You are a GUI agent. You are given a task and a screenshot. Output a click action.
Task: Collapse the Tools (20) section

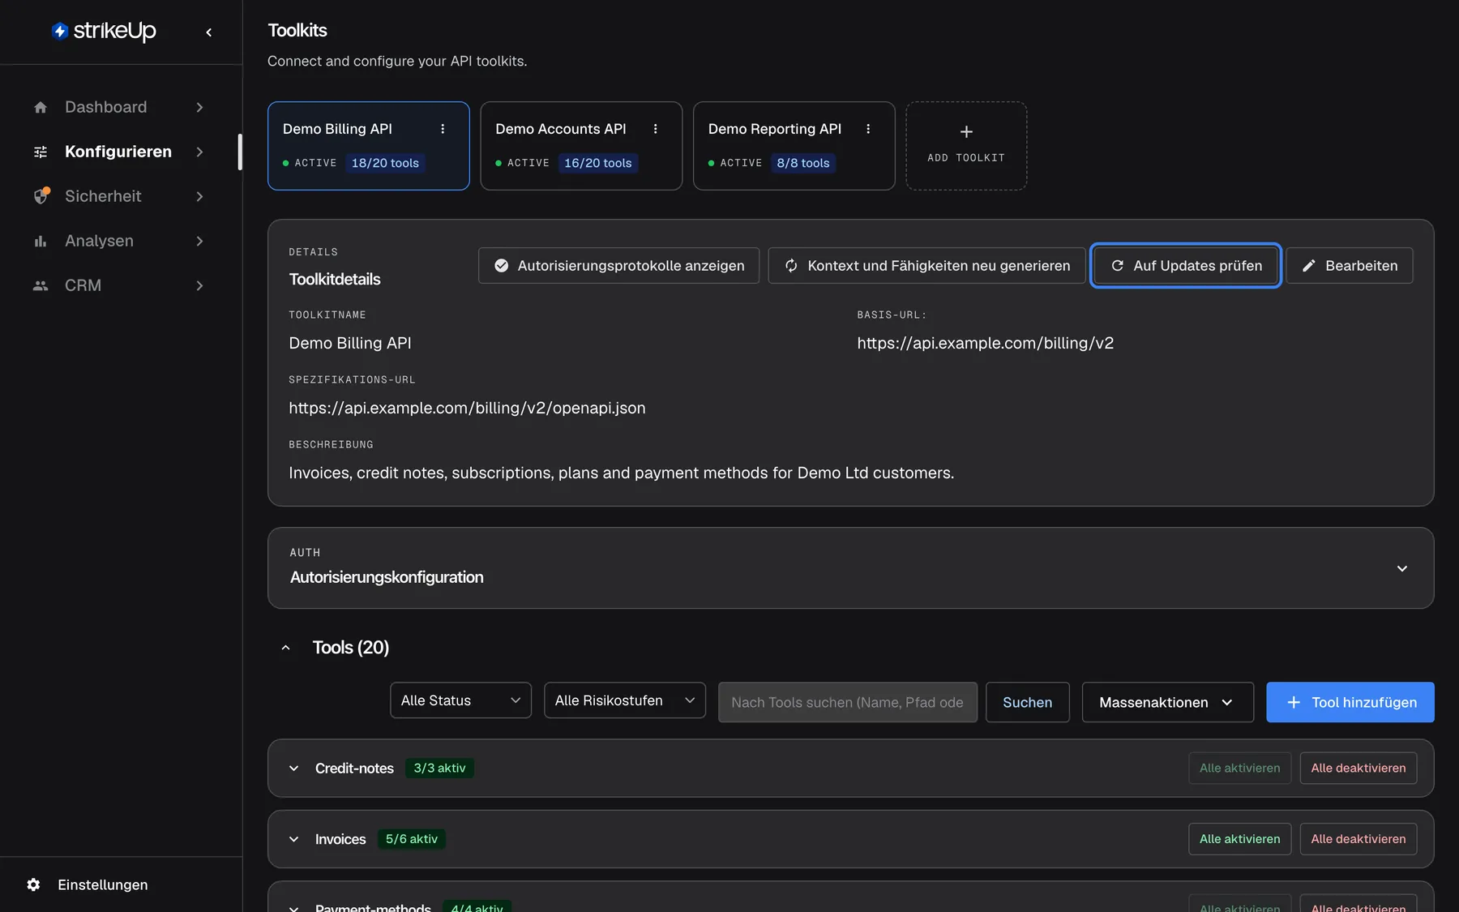pos(285,648)
